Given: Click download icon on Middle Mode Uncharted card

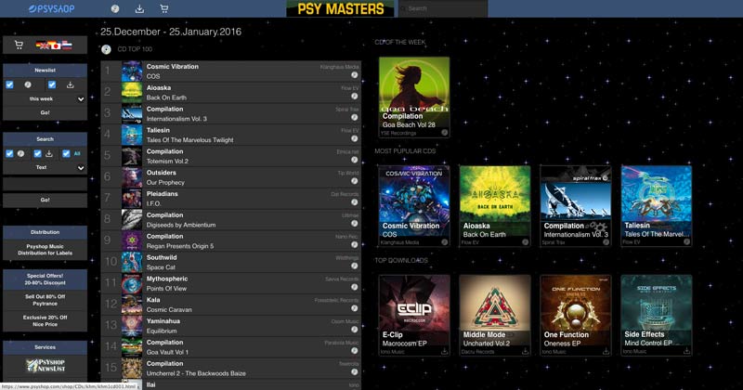Looking at the screenshot, I should click(x=525, y=351).
